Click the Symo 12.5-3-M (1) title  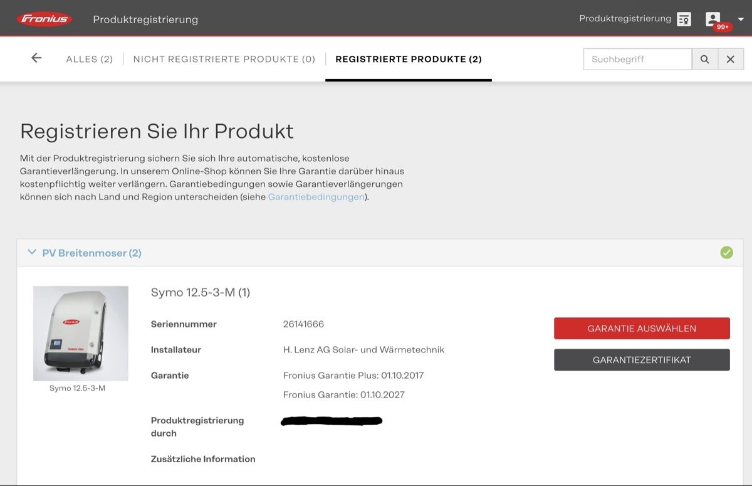201,292
